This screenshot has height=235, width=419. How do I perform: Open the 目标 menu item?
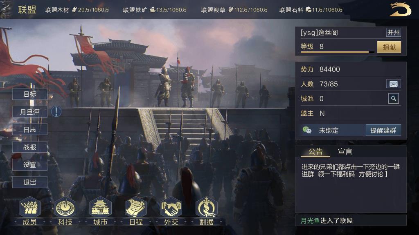[x=30, y=94]
